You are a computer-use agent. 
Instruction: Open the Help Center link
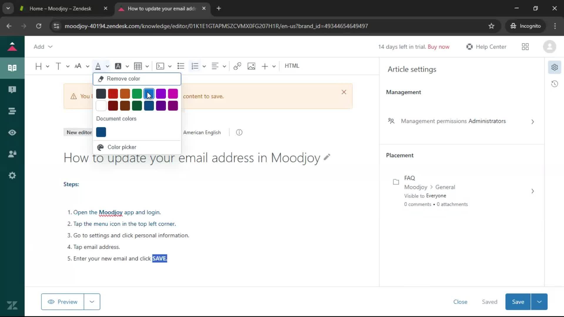(x=486, y=47)
